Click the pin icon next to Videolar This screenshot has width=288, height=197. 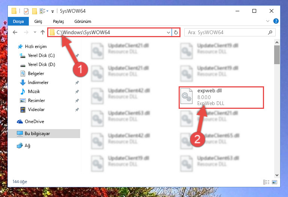click(77, 110)
